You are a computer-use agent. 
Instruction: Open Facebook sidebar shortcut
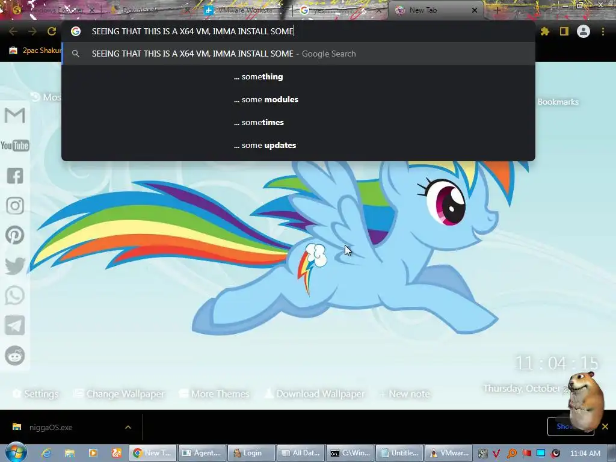(x=15, y=176)
